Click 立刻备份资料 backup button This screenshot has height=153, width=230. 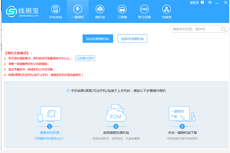tap(85, 58)
